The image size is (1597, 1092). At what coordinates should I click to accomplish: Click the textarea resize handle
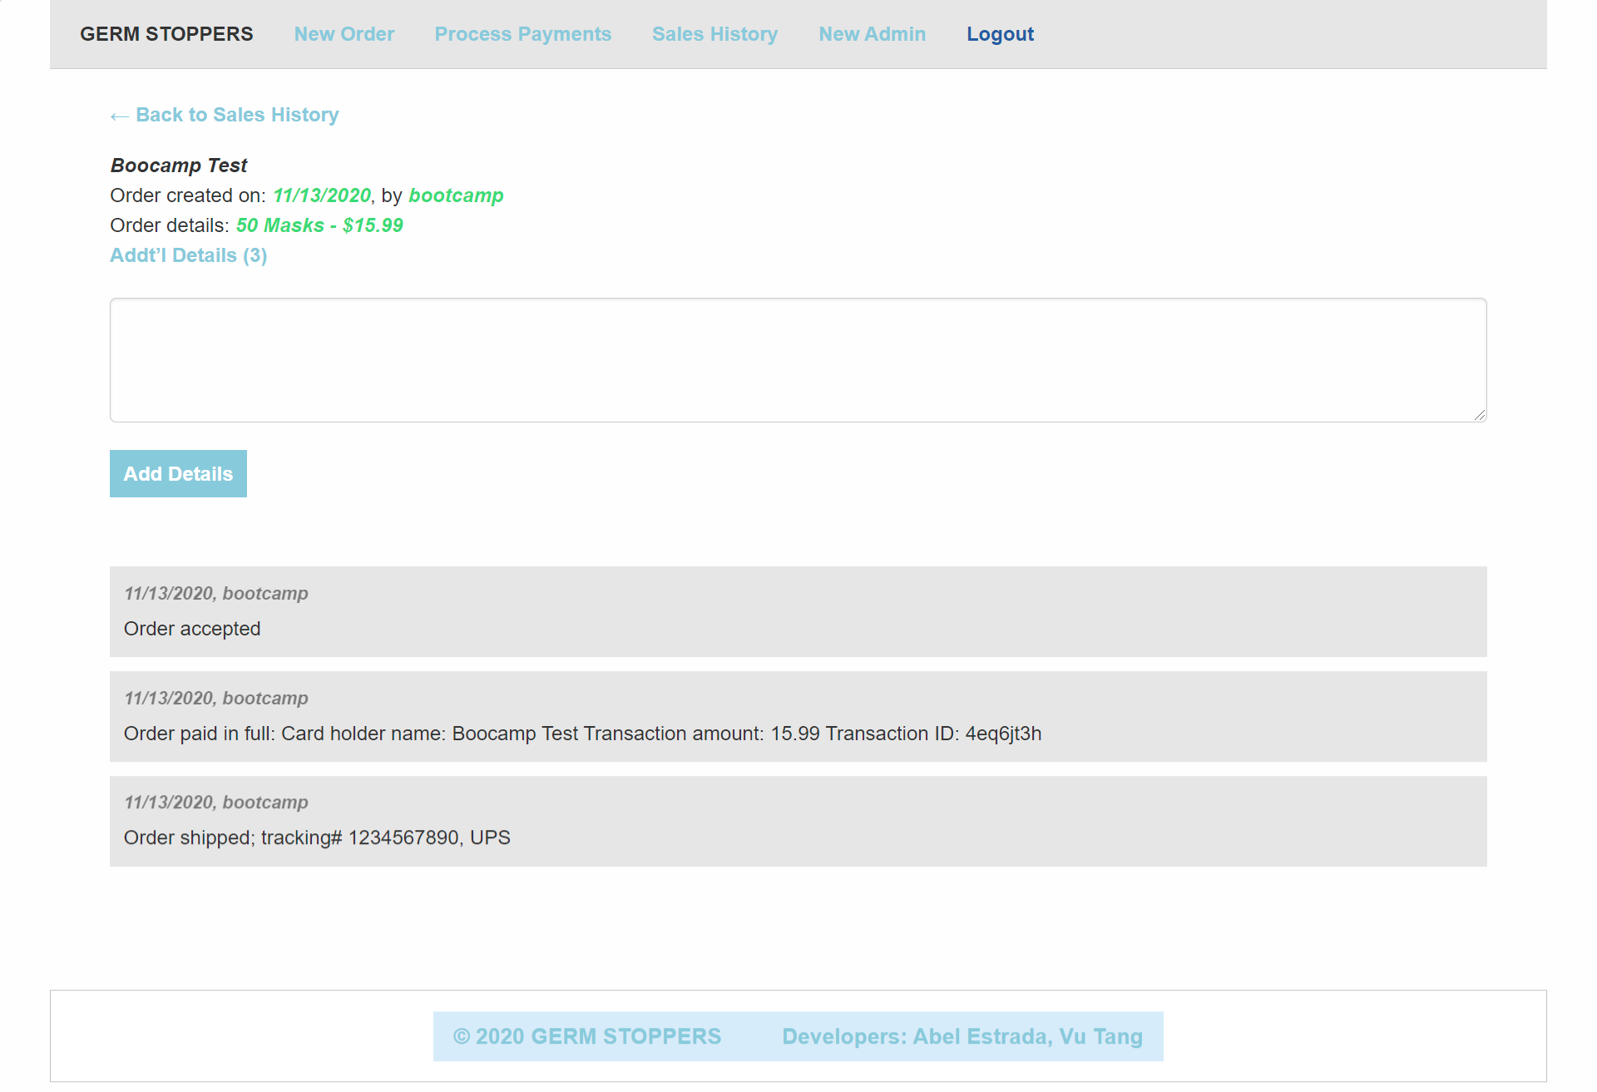pos(1479,416)
